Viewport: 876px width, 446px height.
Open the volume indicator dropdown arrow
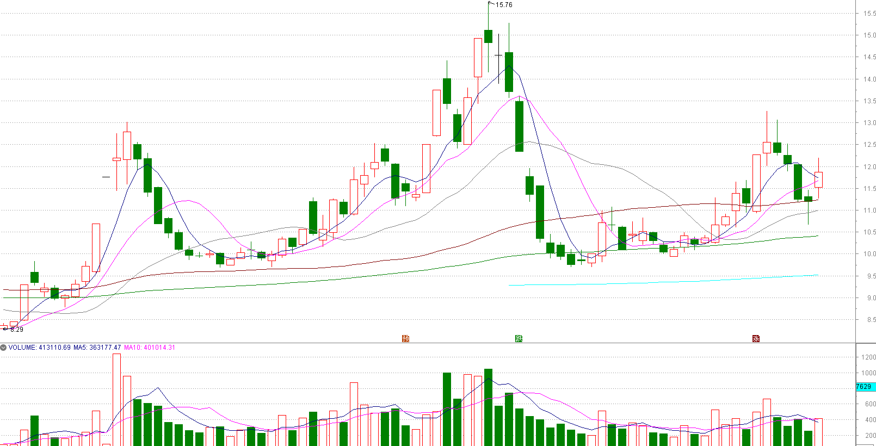tap(3, 348)
